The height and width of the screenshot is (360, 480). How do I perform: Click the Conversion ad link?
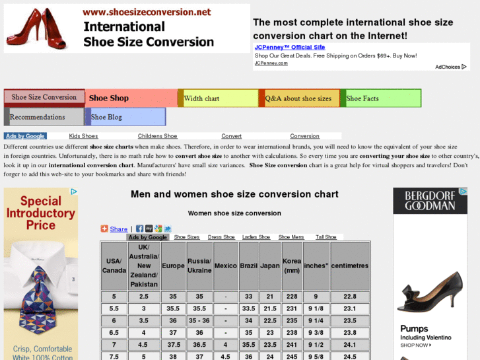click(x=304, y=136)
